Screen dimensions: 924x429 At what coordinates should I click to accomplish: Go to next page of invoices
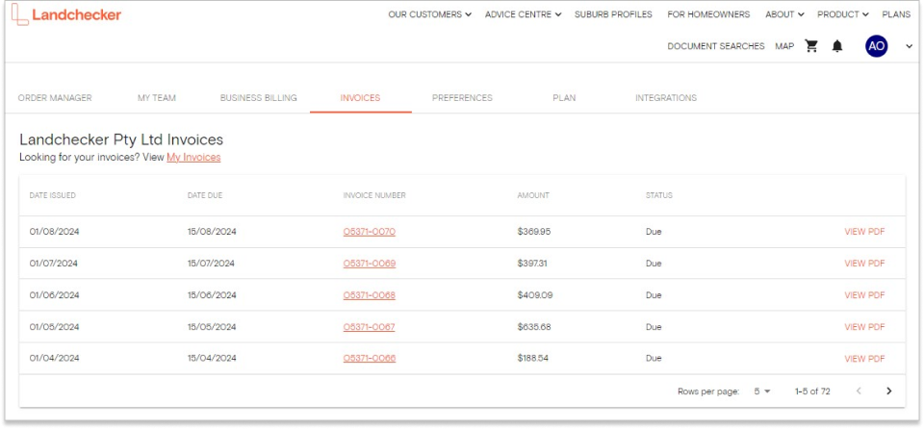888,391
